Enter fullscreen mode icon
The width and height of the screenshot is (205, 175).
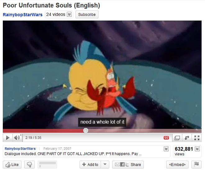point(197,138)
